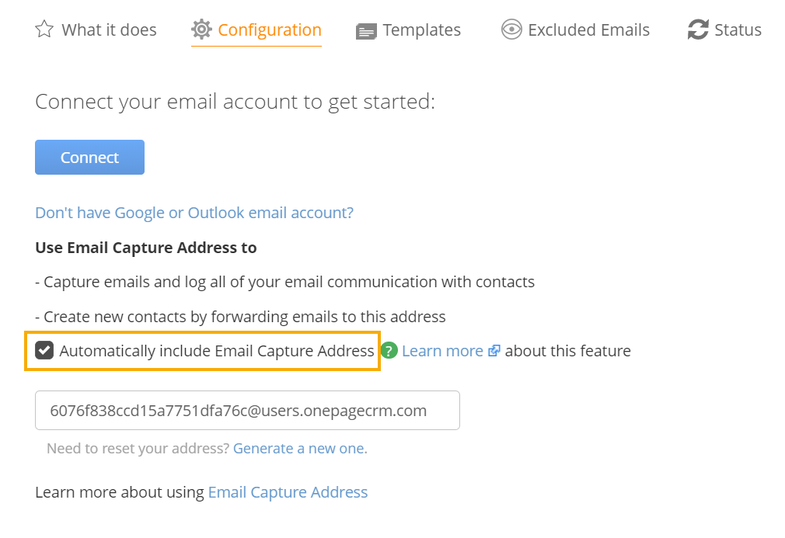
Task: Click the Templates document icon
Action: pyautogui.click(x=366, y=32)
